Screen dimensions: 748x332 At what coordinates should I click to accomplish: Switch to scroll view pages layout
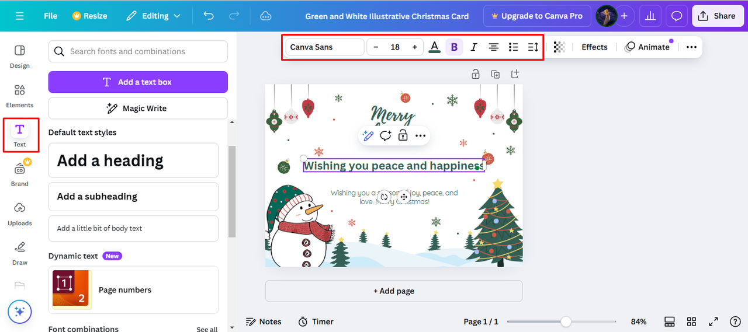[670, 321]
